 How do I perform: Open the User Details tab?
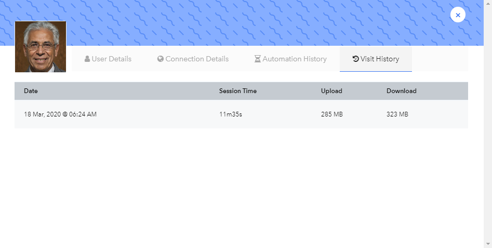(x=108, y=59)
